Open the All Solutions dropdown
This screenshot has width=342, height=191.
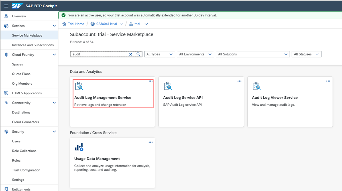click(x=253, y=54)
